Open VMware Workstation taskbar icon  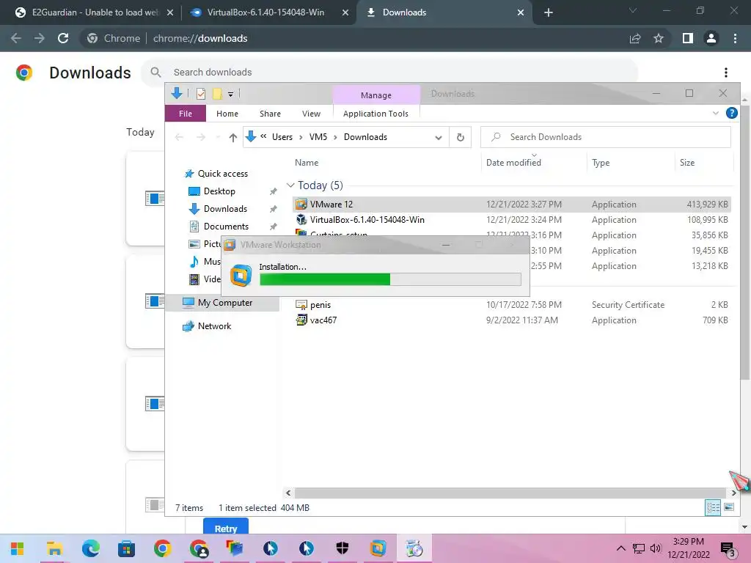[x=378, y=548]
